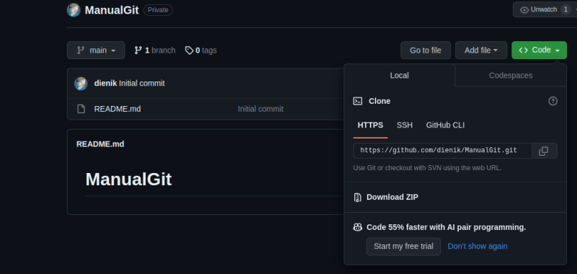Image resolution: width=577 pixels, height=274 pixels.
Task: Click the help question mark icon for Clone
Action: pos(552,101)
